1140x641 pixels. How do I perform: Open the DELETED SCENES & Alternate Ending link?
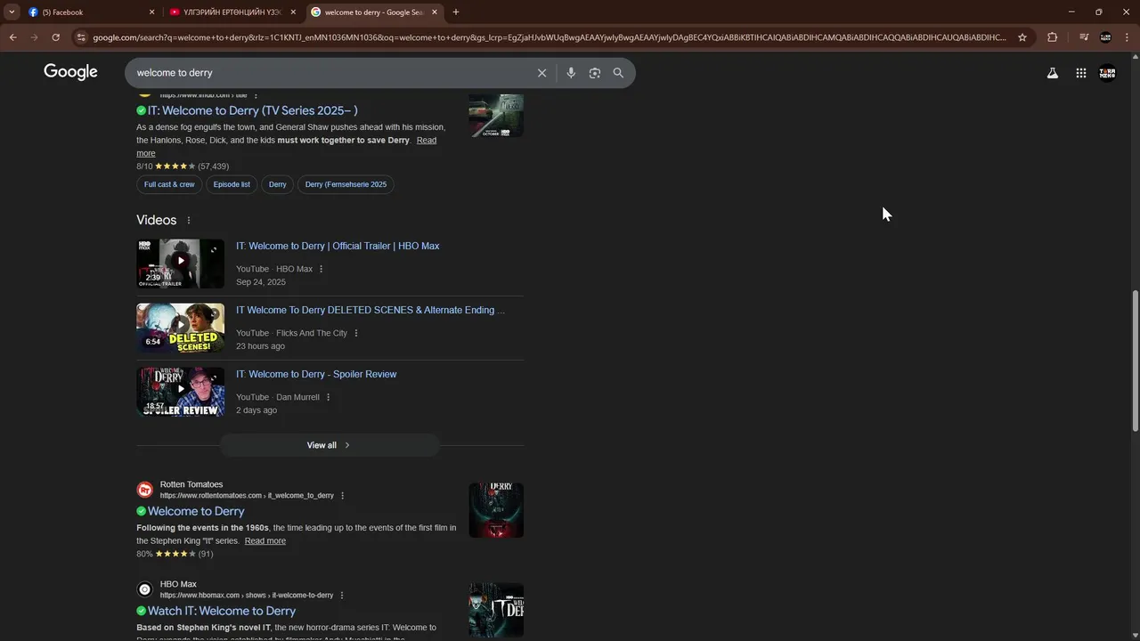[370, 310]
